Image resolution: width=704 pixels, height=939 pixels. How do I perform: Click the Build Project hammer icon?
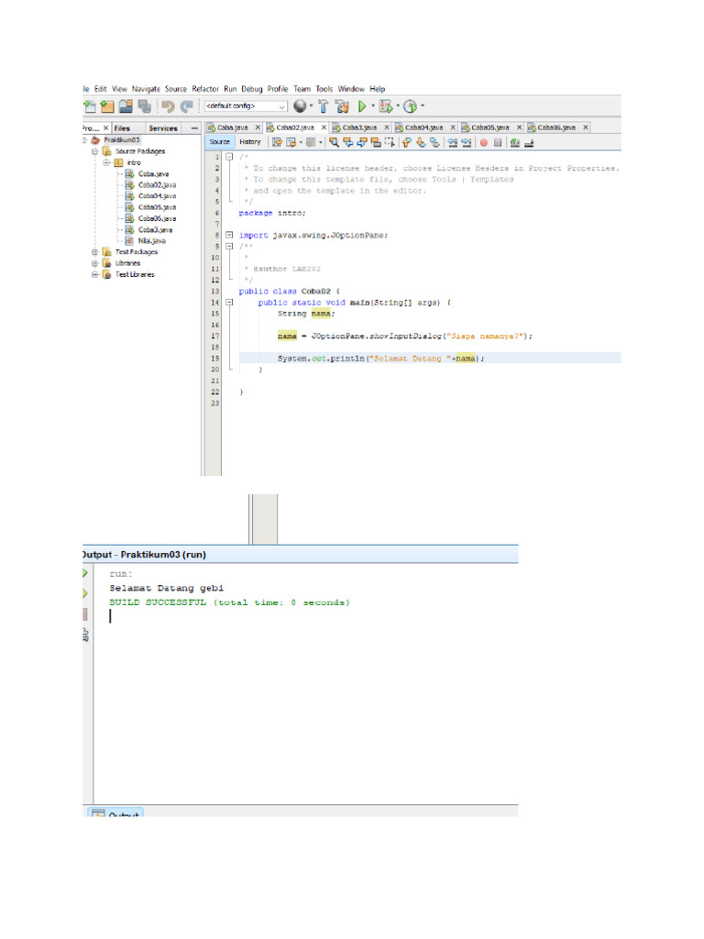tap(323, 106)
